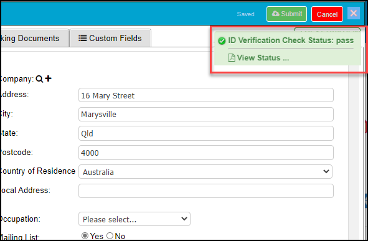
Task: Close the dialog with the X button
Action: point(354,13)
